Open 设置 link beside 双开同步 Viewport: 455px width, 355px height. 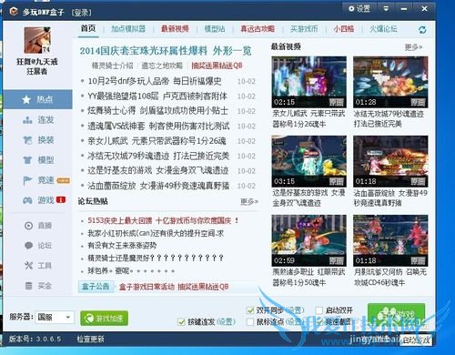click(295, 310)
